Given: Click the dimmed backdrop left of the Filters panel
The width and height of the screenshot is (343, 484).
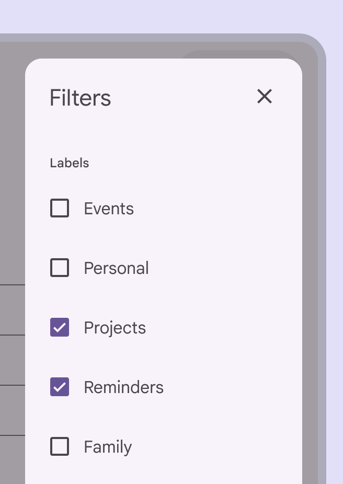Looking at the screenshot, I should 13,157.
